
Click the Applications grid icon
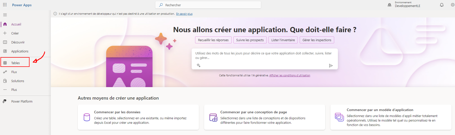5,51
